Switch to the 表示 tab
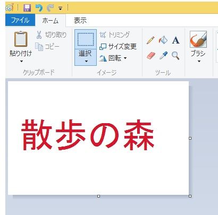This screenshot has width=218, height=215. coord(80,20)
